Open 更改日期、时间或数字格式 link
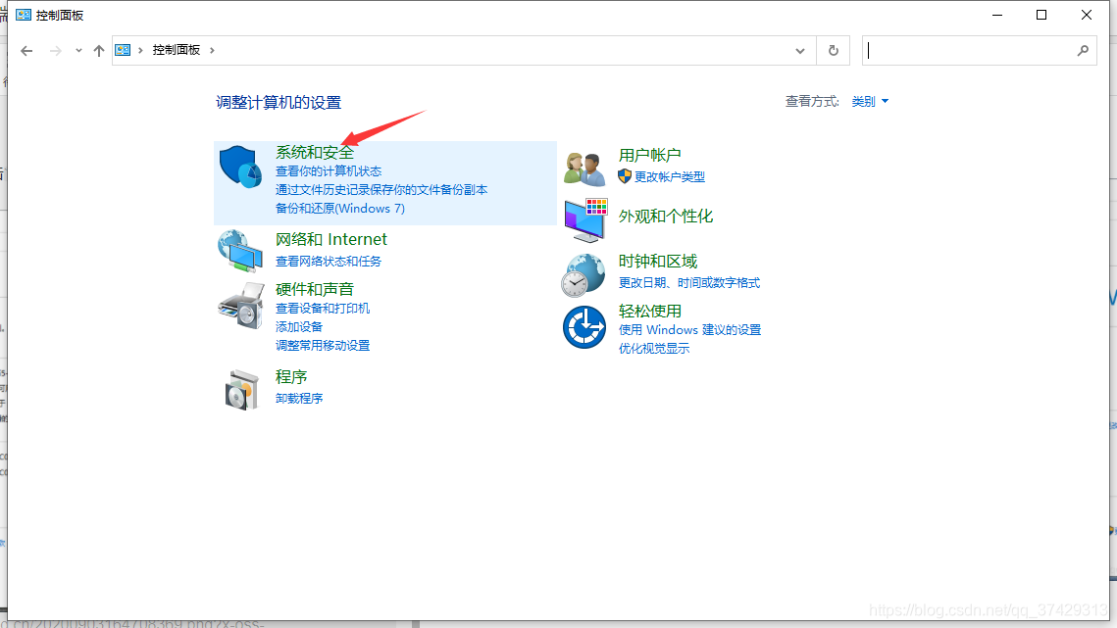1117x628 pixels. (x=688, y=283)
